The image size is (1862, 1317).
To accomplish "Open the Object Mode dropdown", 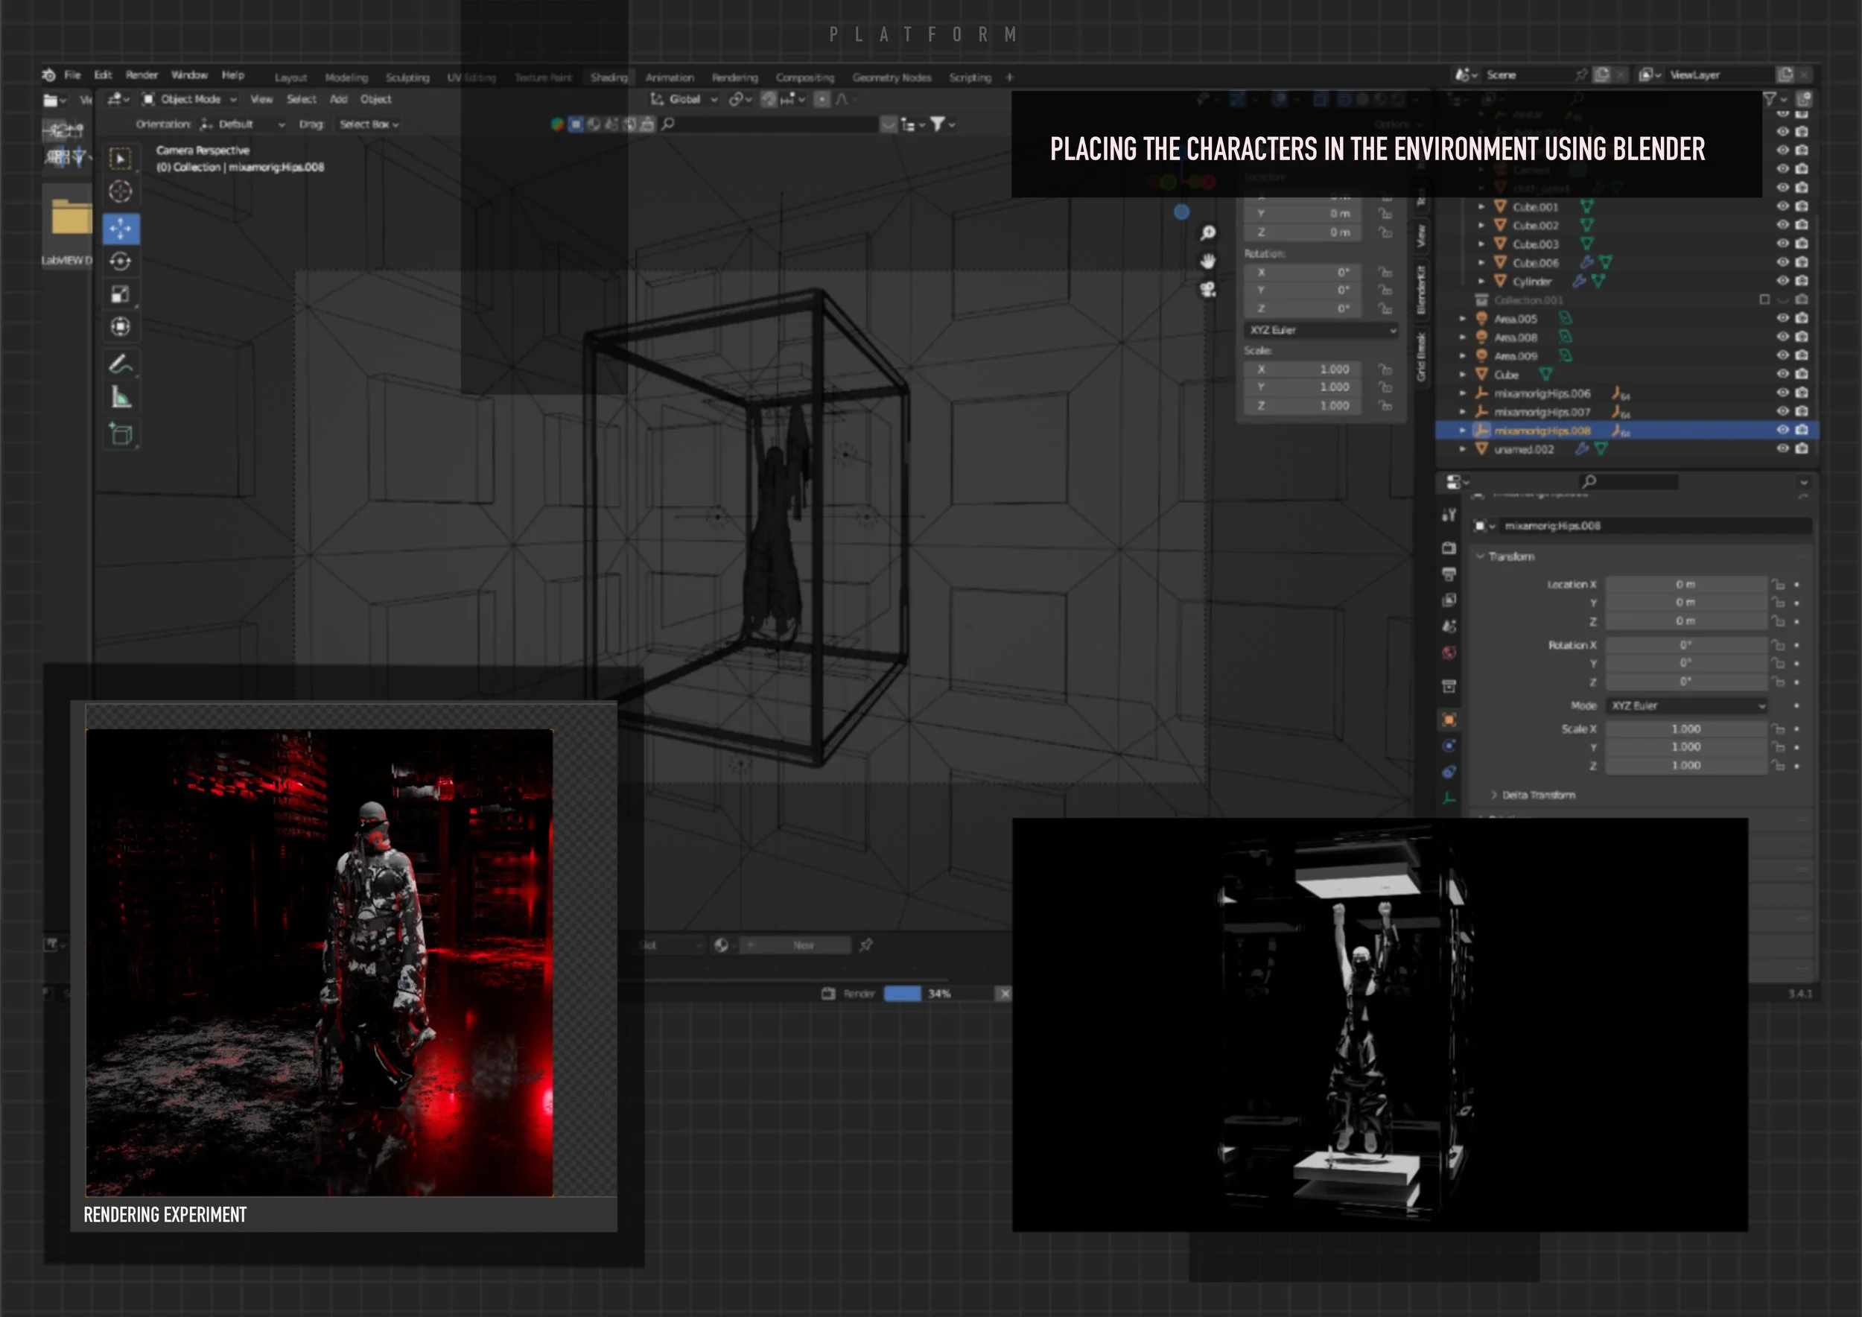I will 191,99.
